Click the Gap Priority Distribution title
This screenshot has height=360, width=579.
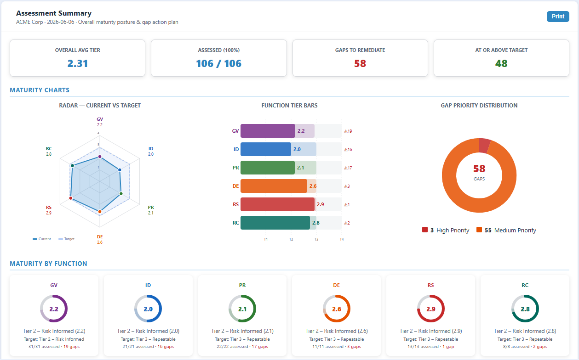tap(479, 106)
